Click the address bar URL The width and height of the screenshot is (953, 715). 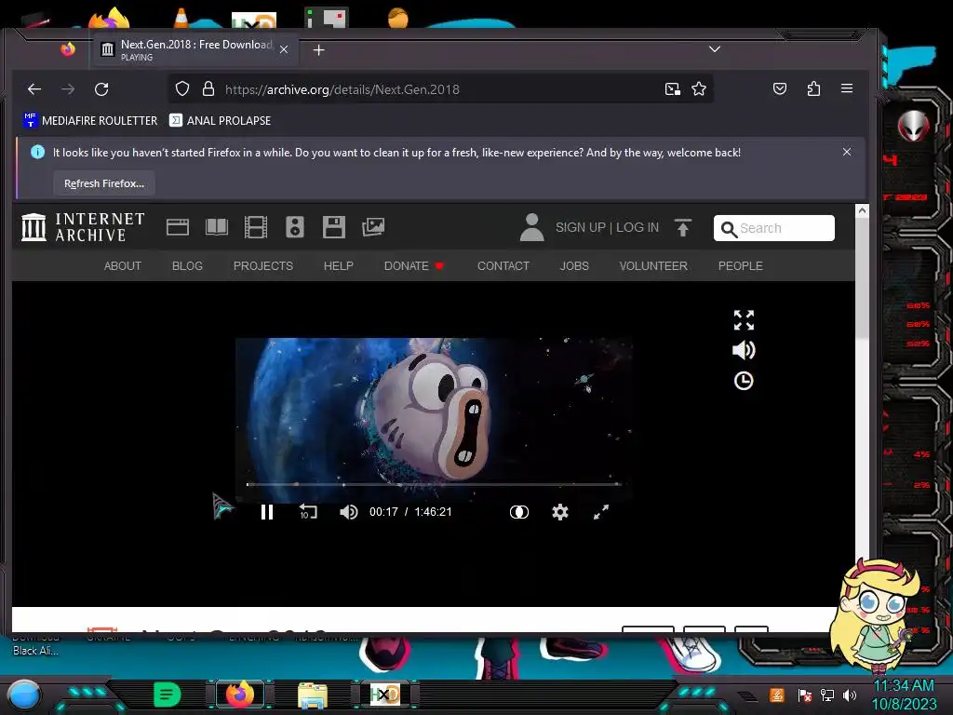(342, 89)
